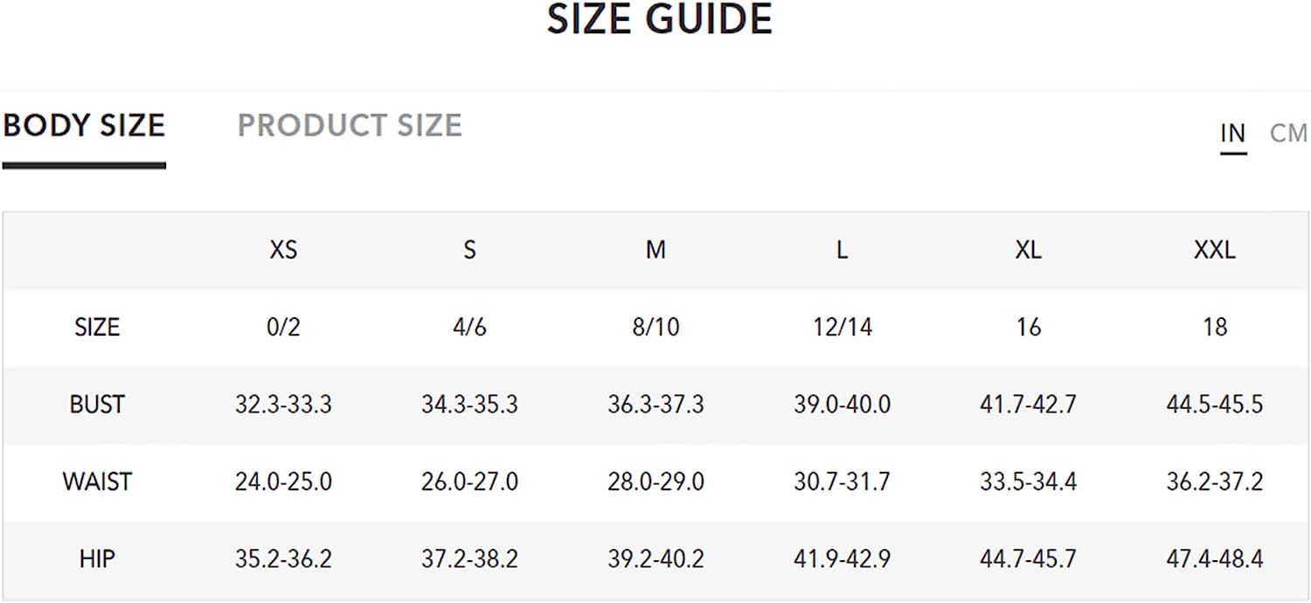This screenshot has height=603, width=1311.
Task: Click waist value 26.0-27.0 for S
Action: (469, 482)
